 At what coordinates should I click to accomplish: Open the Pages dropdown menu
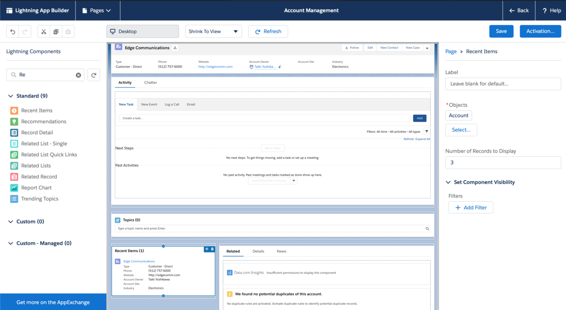96,10
